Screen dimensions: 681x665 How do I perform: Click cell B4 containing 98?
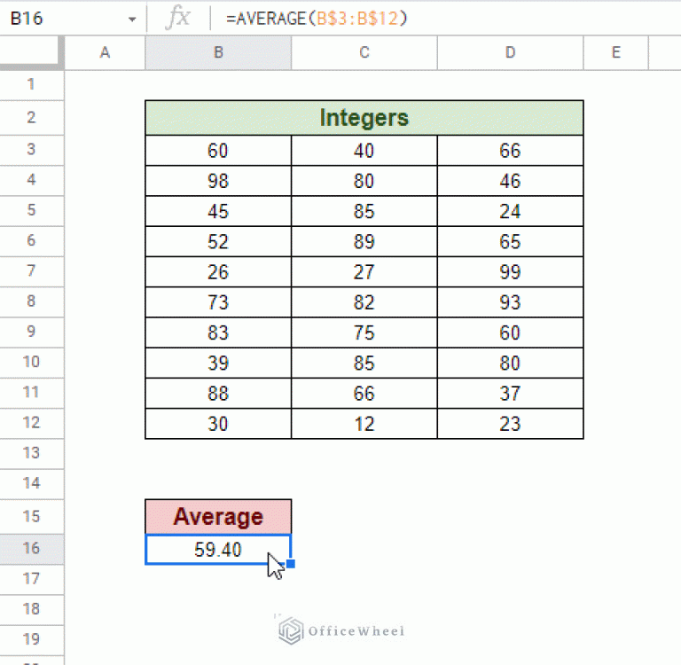point(218,181)
